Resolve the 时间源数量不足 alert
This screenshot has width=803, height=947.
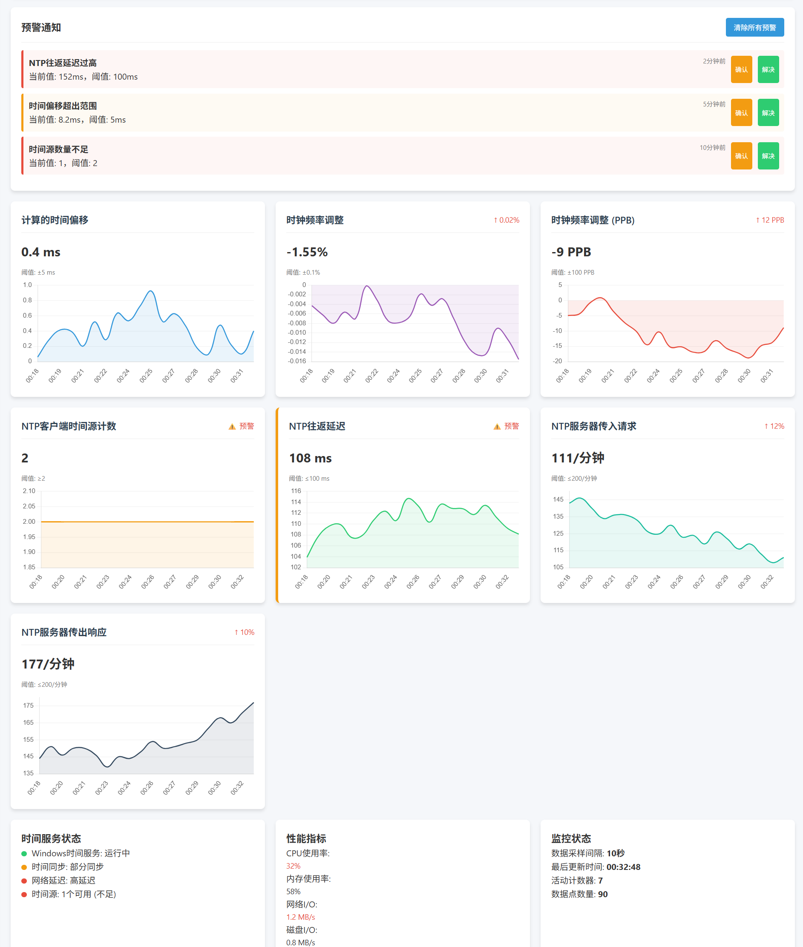[x=768, y=156]
